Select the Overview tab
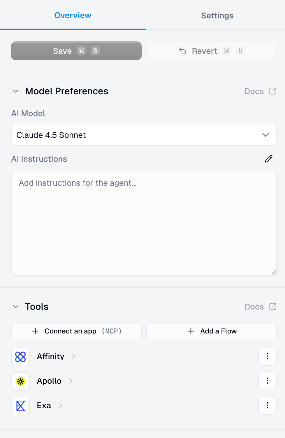 (x=73, y=15)
